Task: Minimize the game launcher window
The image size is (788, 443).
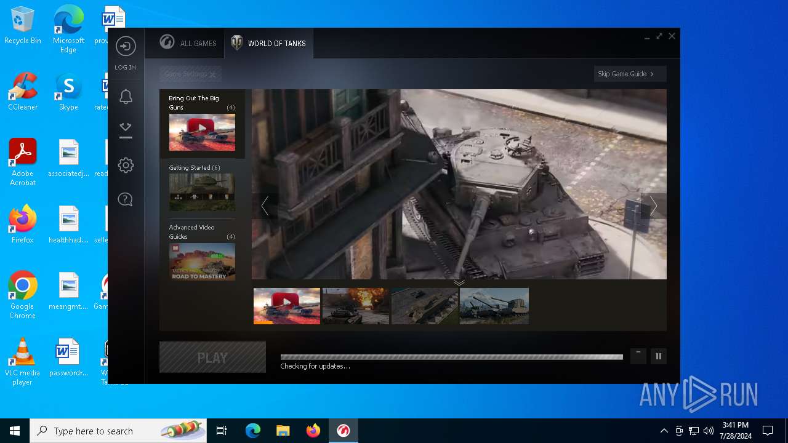Action: pos(647,37)
